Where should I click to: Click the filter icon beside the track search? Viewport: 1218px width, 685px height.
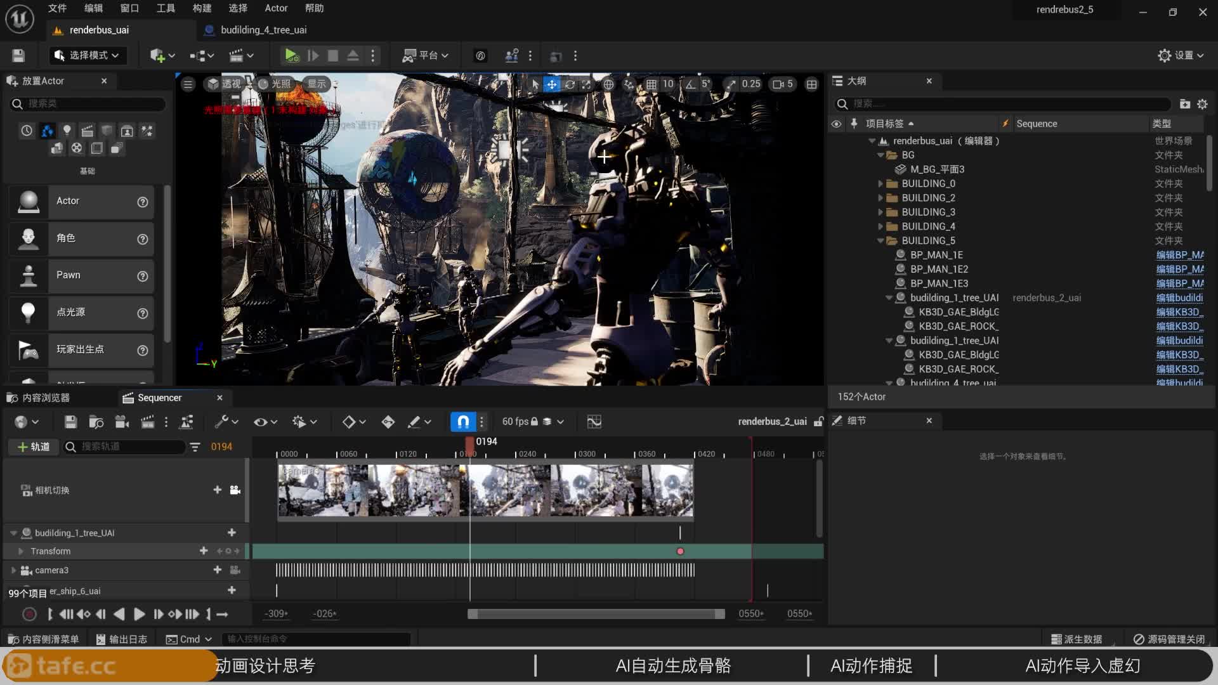[x=195, y=447]
